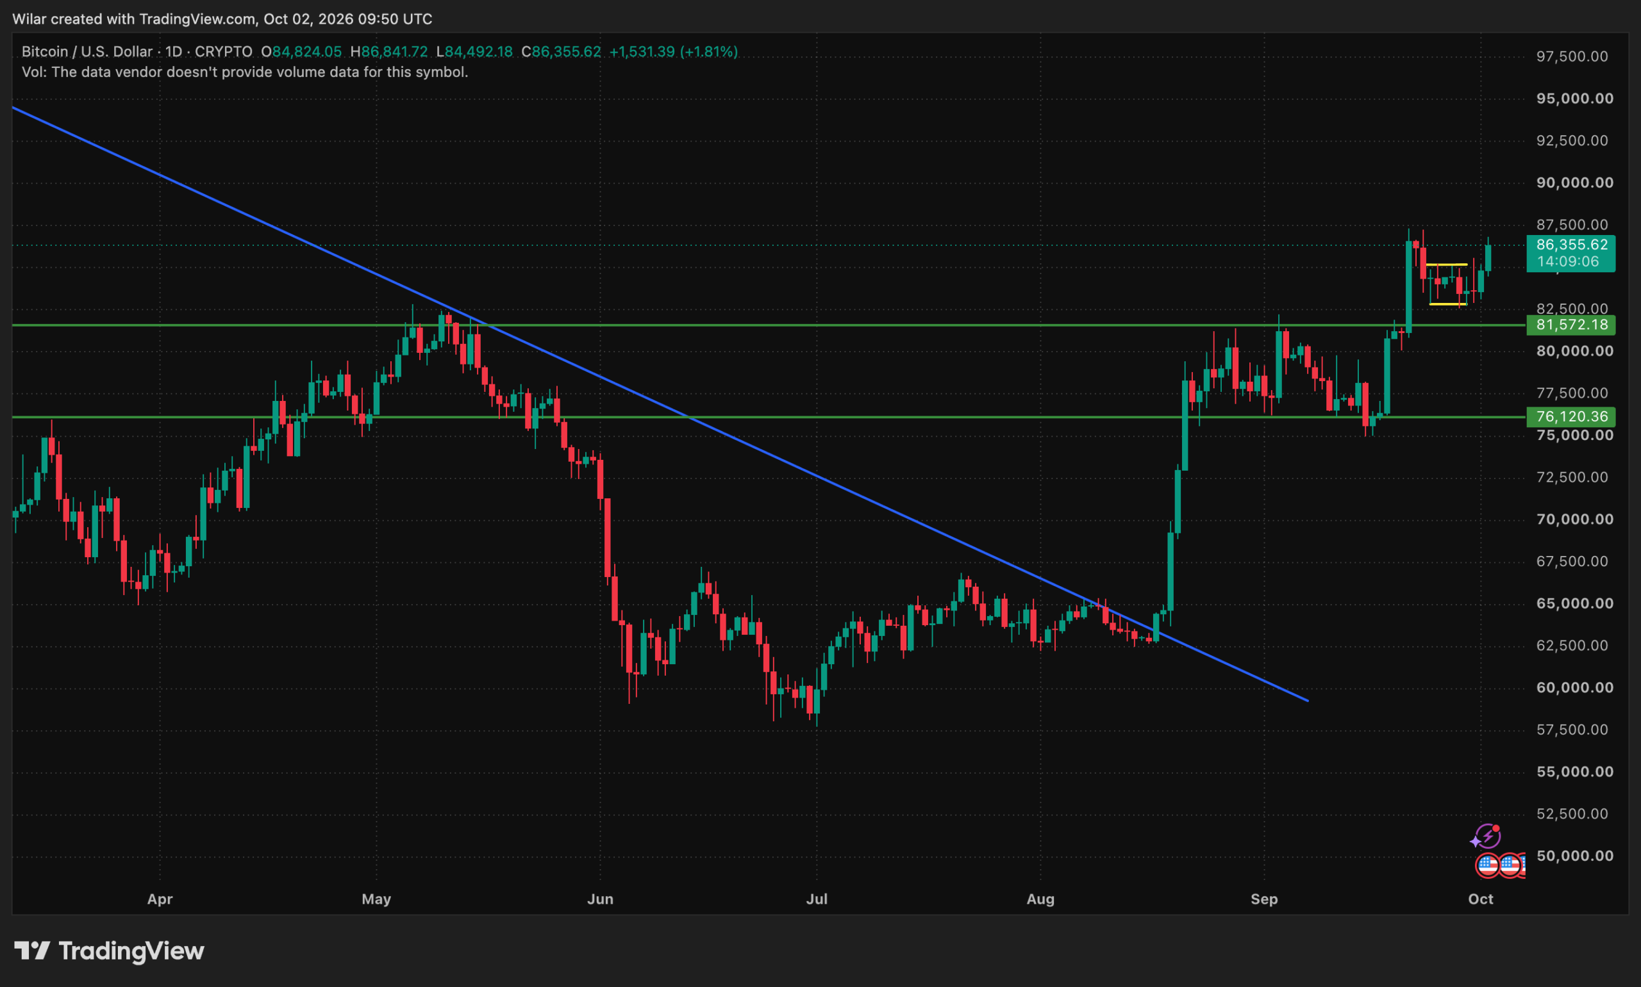The image size is (1641, 987).
Task: Click the purple lightning flash icon
Action: coord(1487,836)
